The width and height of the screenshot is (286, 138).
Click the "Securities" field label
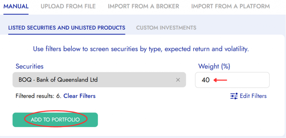point(30,66)
